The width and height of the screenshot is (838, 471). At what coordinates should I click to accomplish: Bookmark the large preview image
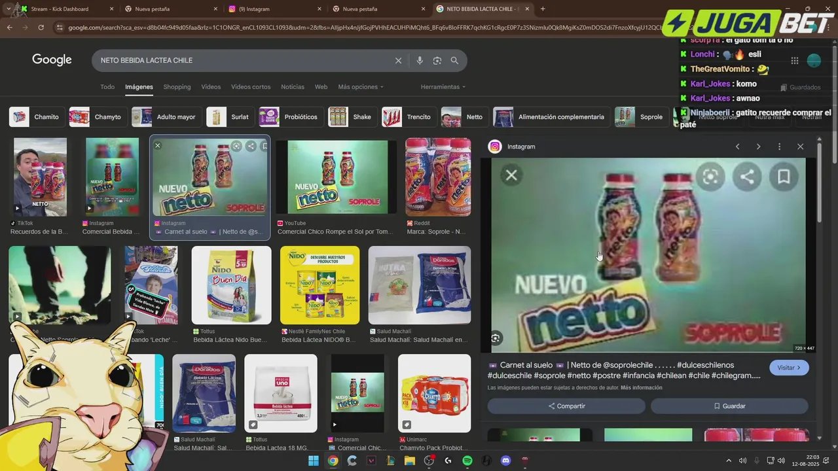784,177
